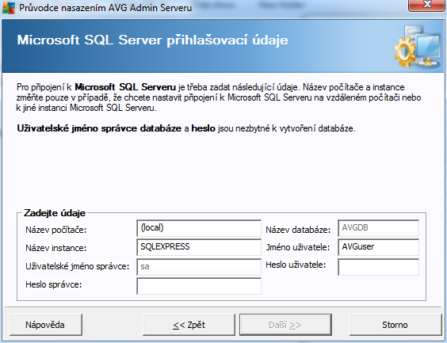Go back with the << Zpět button
The width and height of the screenshot is (447, 343).
tap(189, 325)
